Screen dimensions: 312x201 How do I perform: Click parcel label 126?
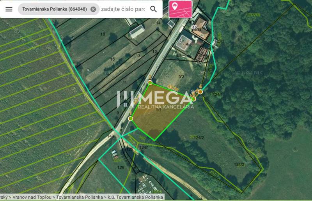(121, 167)
